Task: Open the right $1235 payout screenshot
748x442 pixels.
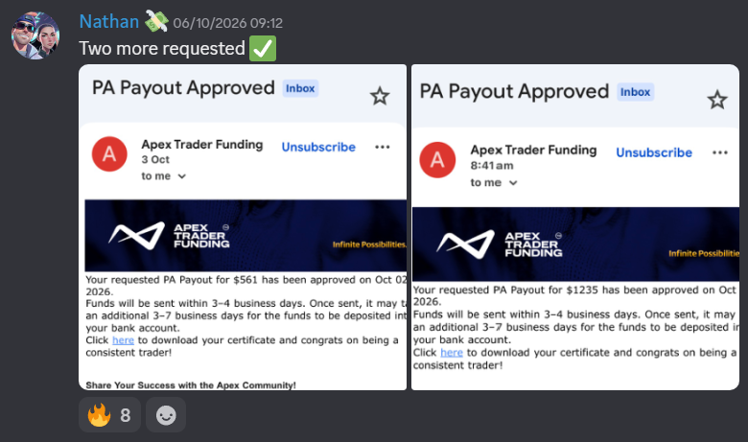Action: [x=575, y=227]
